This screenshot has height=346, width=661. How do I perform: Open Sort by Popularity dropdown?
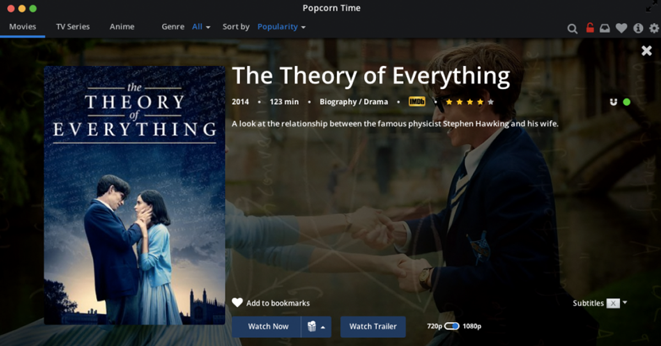pyautogui.click(x=281, y=26)
